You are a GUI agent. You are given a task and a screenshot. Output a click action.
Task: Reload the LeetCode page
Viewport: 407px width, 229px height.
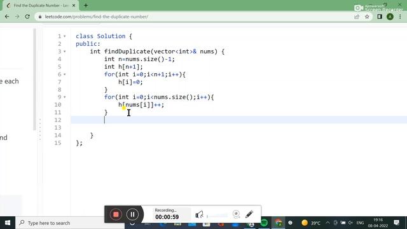pyautogui.click(x=27, y=17)
